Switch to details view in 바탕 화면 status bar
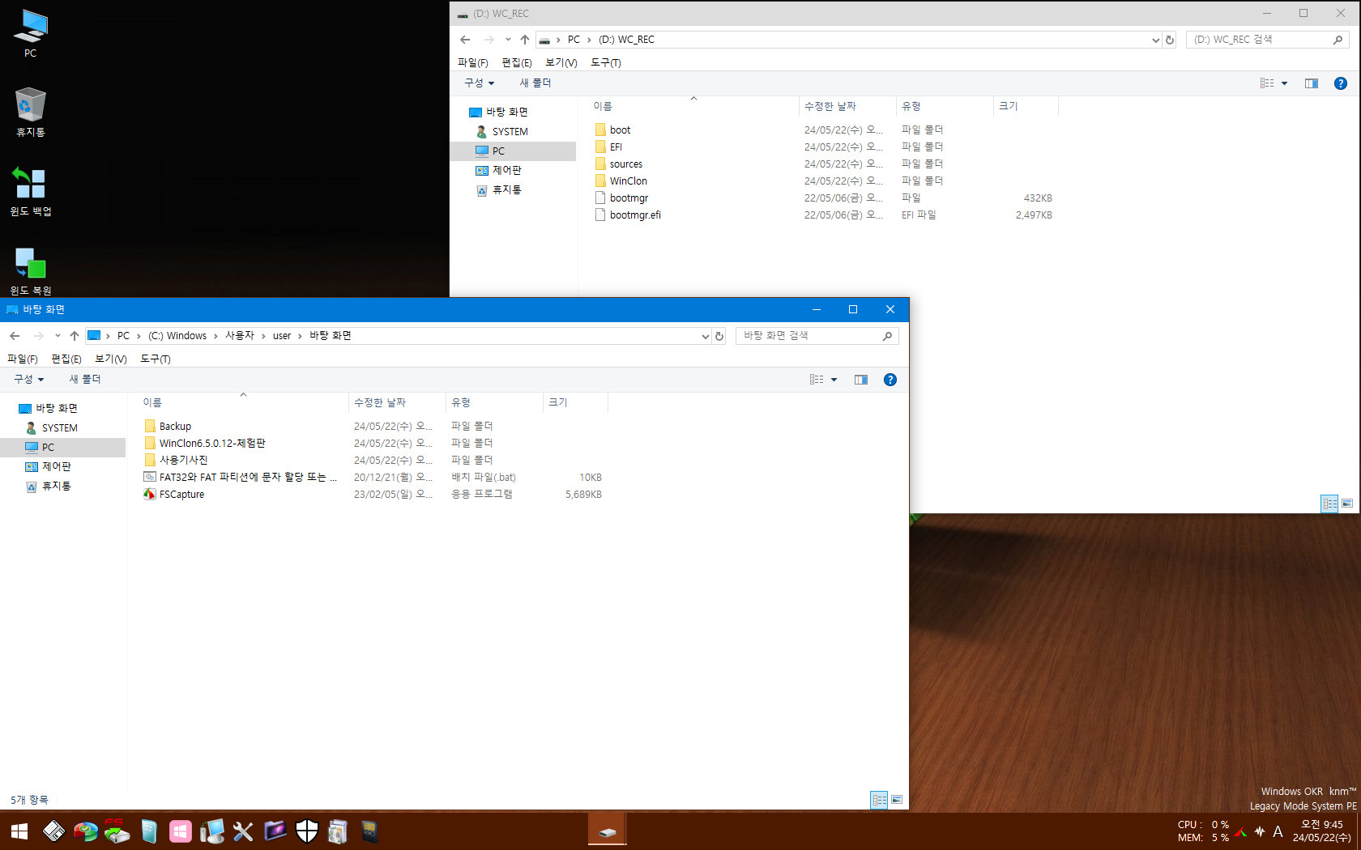 click(x=879, y=800)
